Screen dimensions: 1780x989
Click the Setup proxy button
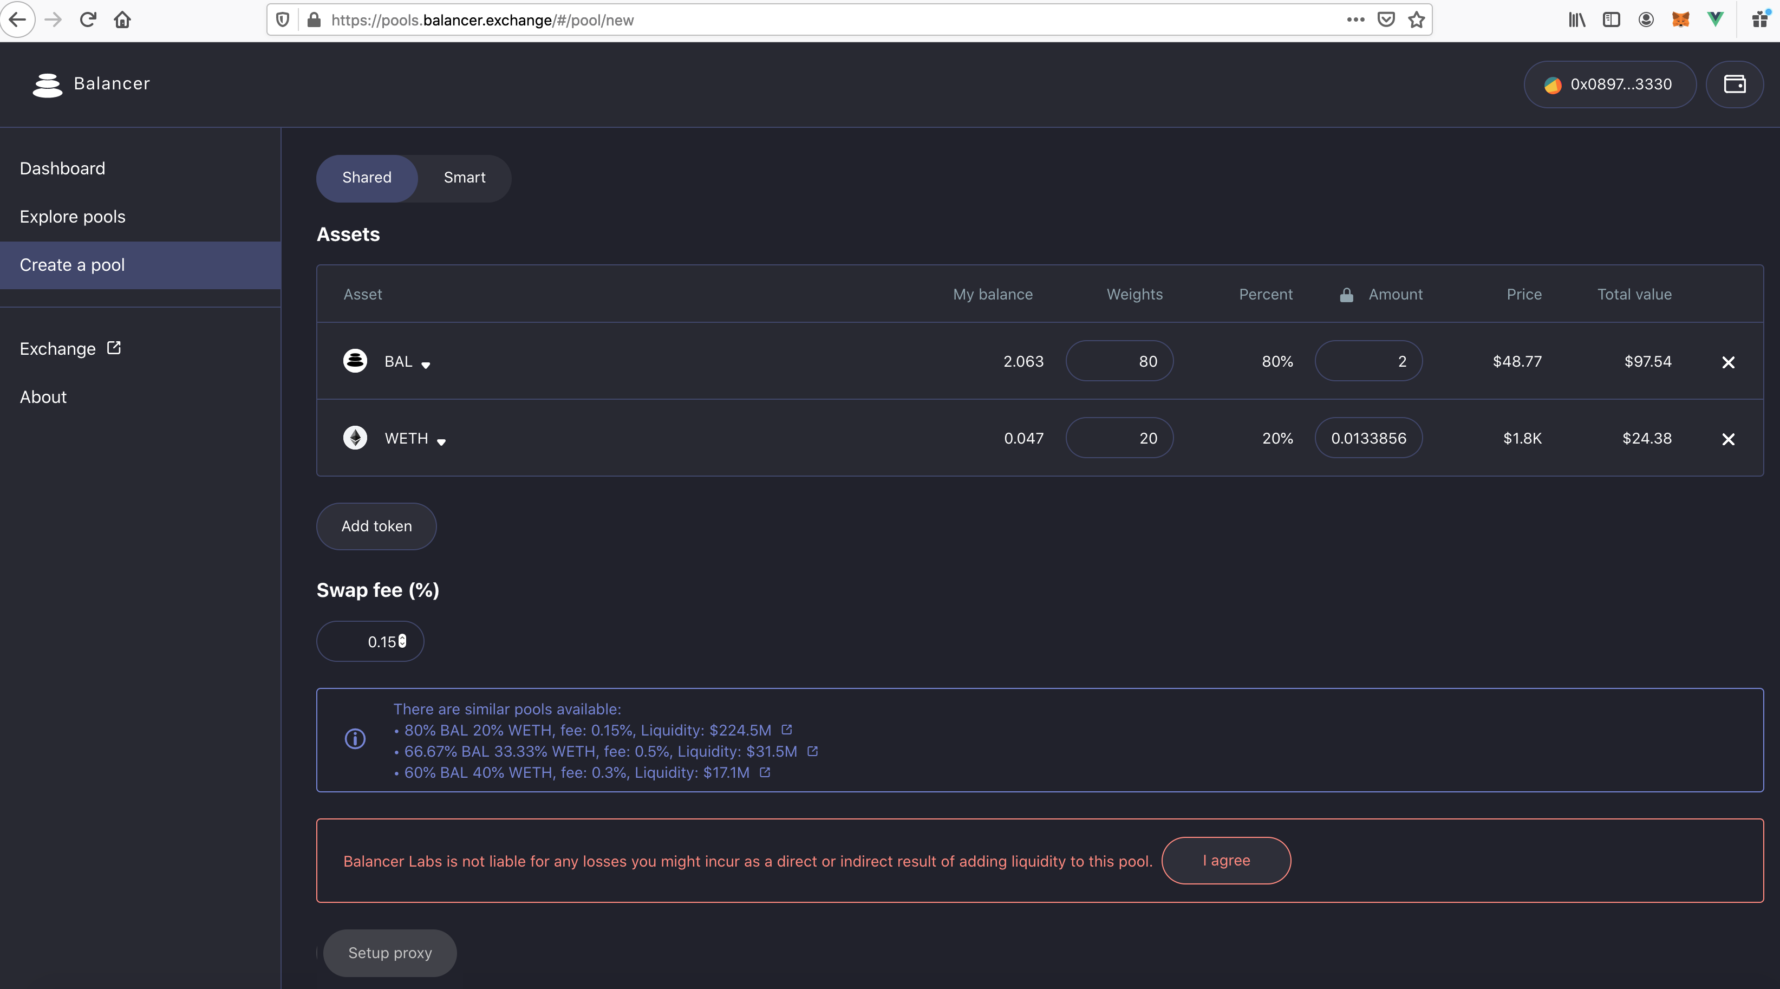click(390, 953)
